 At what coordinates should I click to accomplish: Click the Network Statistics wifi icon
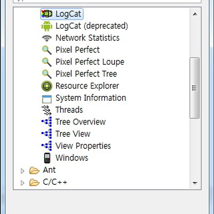(47, 38)
